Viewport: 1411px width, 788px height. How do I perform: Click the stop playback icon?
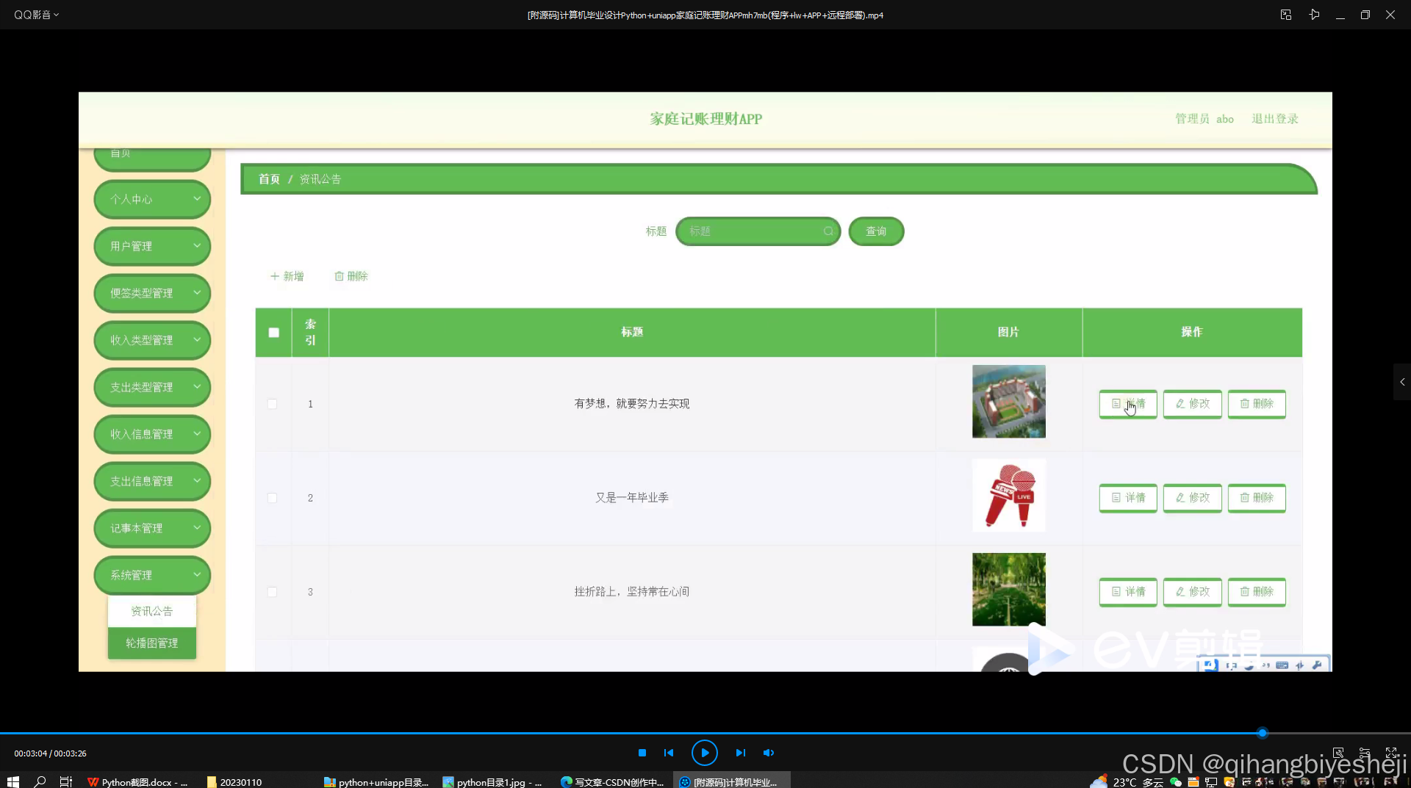point(641,752)
